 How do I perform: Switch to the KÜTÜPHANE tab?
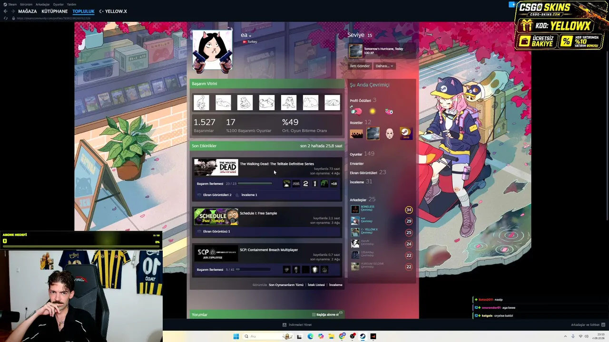pyautogui.click(x=55, y=11)
